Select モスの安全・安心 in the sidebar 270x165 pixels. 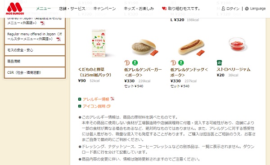click(35, 50)
